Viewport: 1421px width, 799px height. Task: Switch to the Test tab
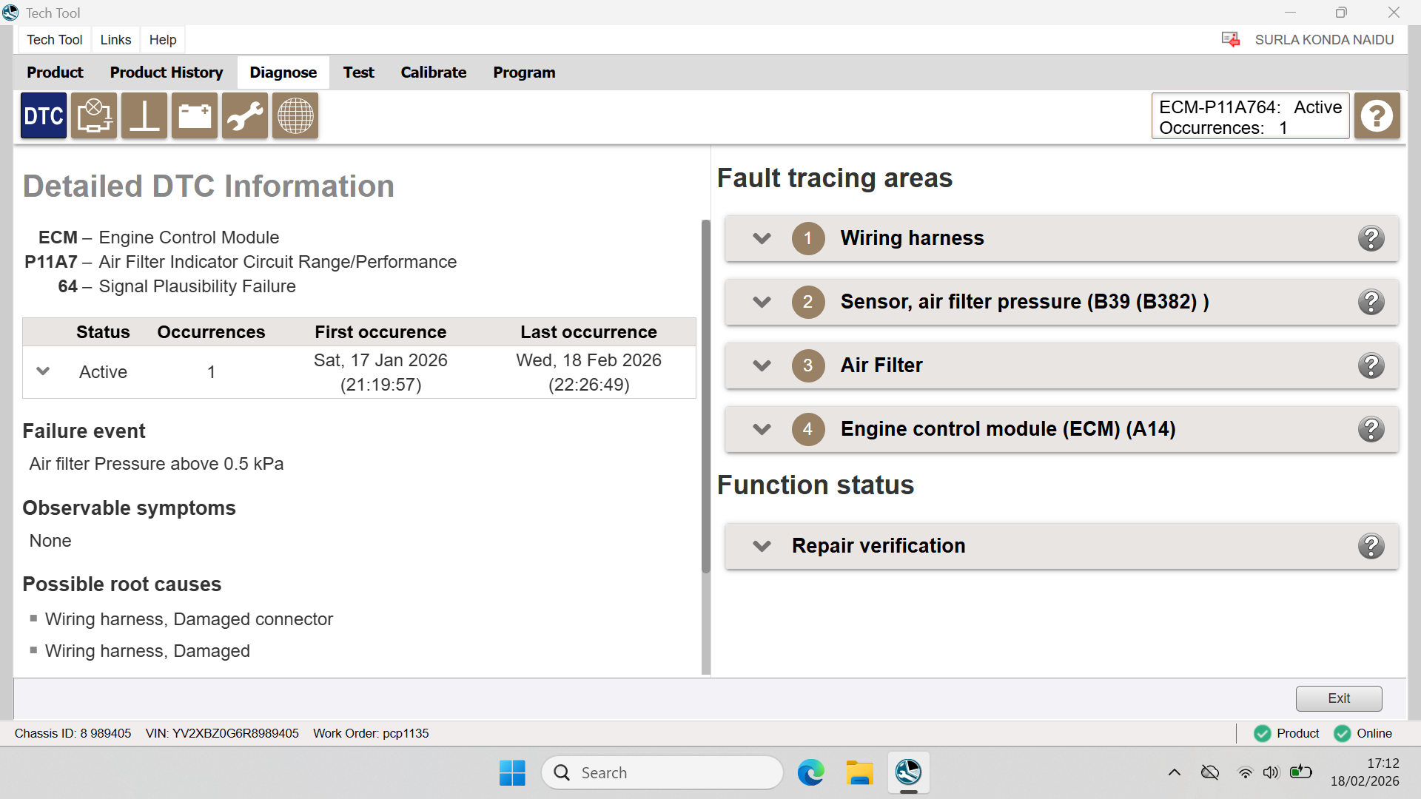[358, 73]
